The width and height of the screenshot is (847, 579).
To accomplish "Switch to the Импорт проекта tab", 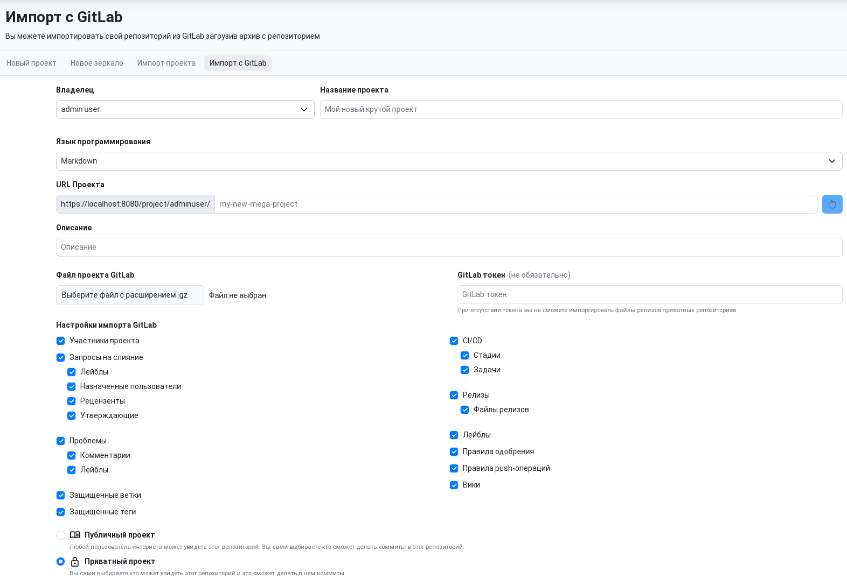I will [166, 63].
